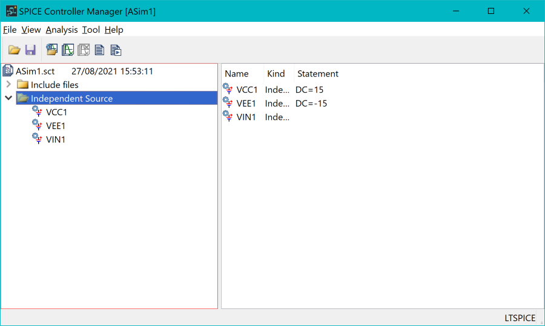Select VIN1 in the left tree
This screenshot has width=545, height=326.
click(56, 139)
